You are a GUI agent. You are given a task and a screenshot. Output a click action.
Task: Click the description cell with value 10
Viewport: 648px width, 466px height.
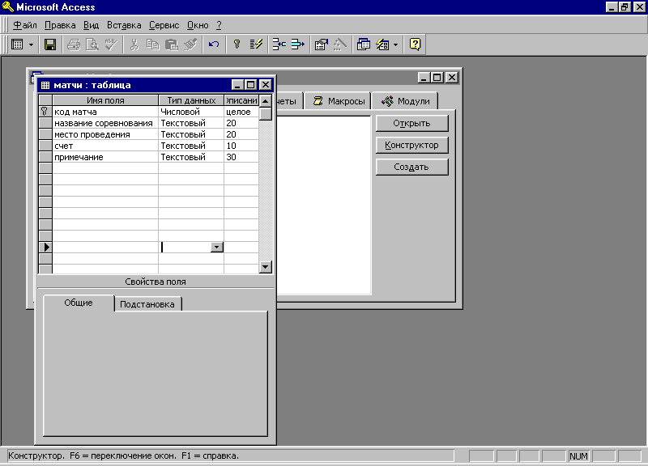click(x=241, y=146)
